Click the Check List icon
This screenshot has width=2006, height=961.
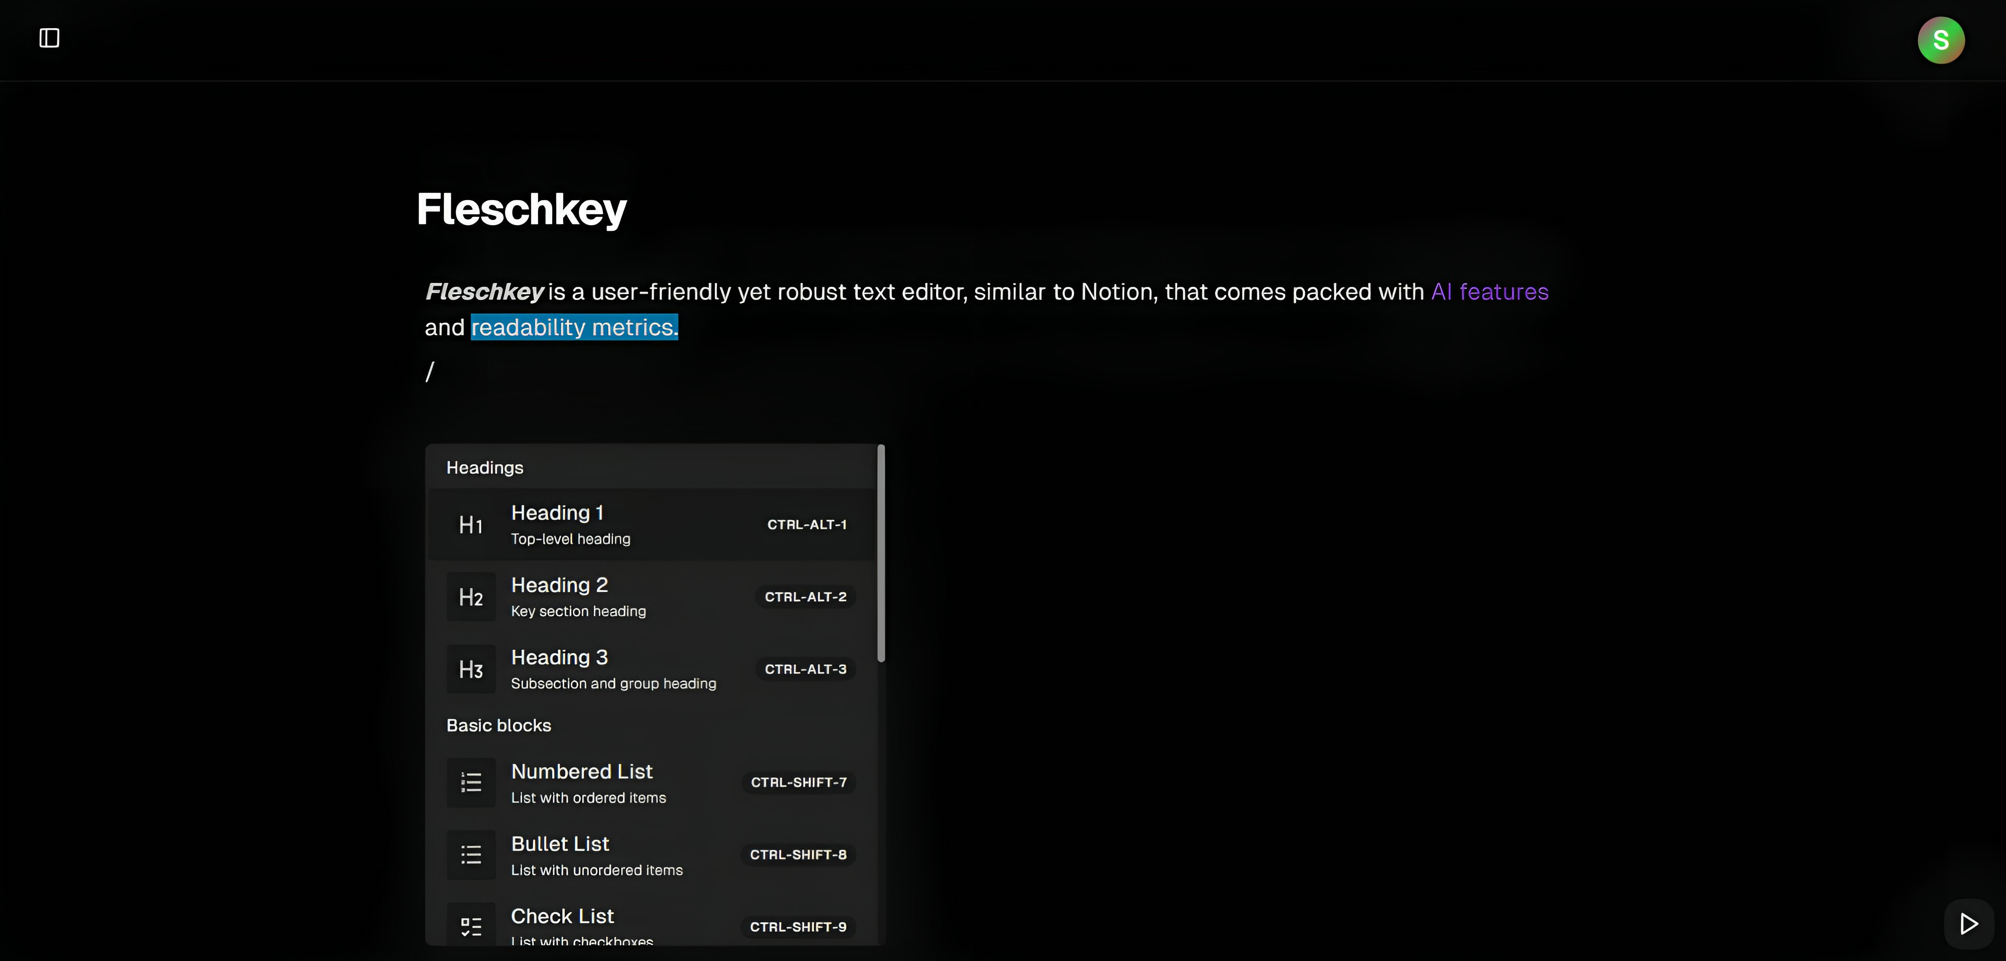pyautogui.click(x=470, y=925)
